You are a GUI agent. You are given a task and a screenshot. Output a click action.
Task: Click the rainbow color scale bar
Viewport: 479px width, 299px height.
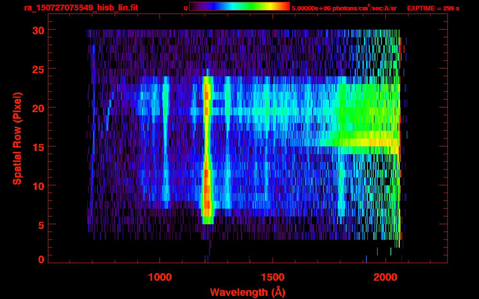(x=239, y=6)
